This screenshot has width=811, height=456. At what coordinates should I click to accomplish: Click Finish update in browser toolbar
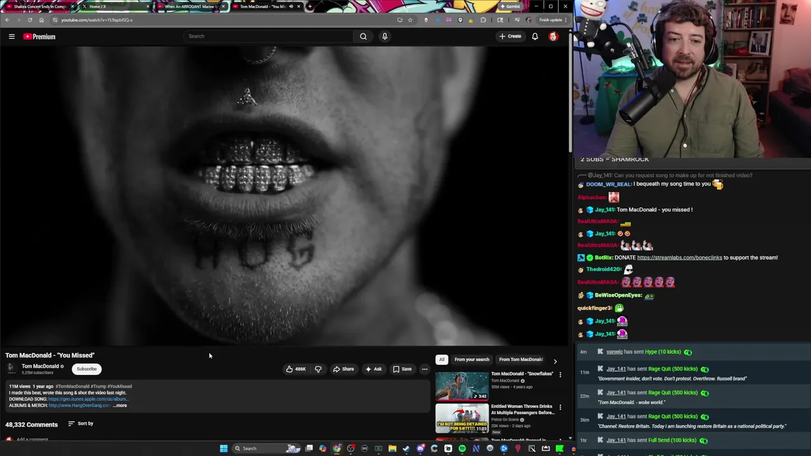(550, 20)
